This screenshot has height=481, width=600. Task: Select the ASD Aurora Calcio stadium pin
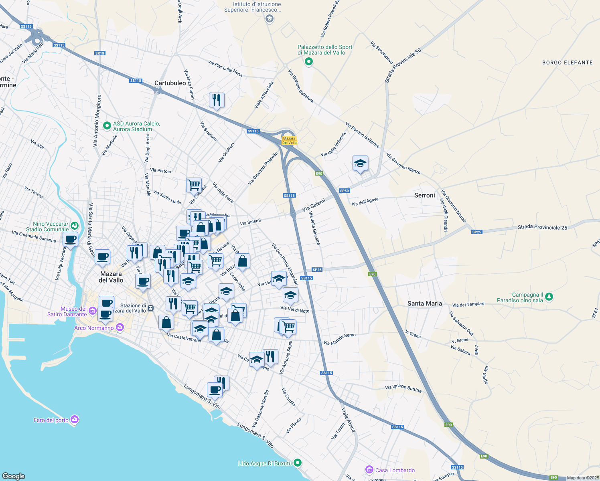107,126
